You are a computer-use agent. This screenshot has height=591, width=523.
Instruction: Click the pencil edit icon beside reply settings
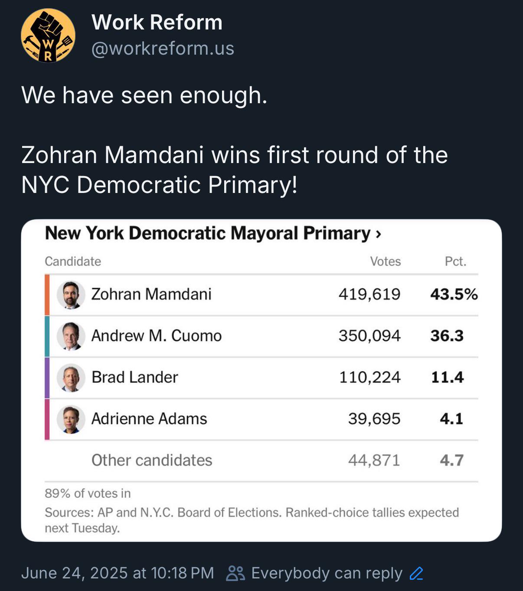[x=416, y=573]
